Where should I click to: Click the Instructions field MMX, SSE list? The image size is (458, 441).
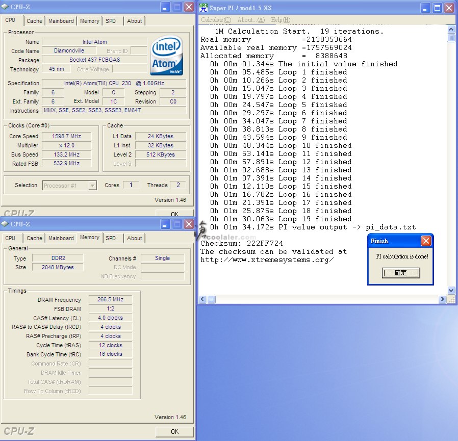(x=114, y=111)
